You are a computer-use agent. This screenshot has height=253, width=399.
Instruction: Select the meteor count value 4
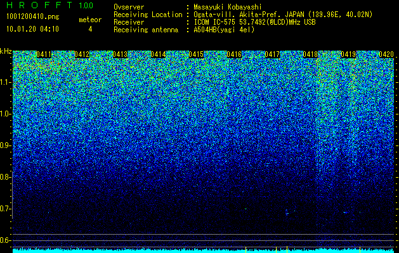(x=90, y=29)
